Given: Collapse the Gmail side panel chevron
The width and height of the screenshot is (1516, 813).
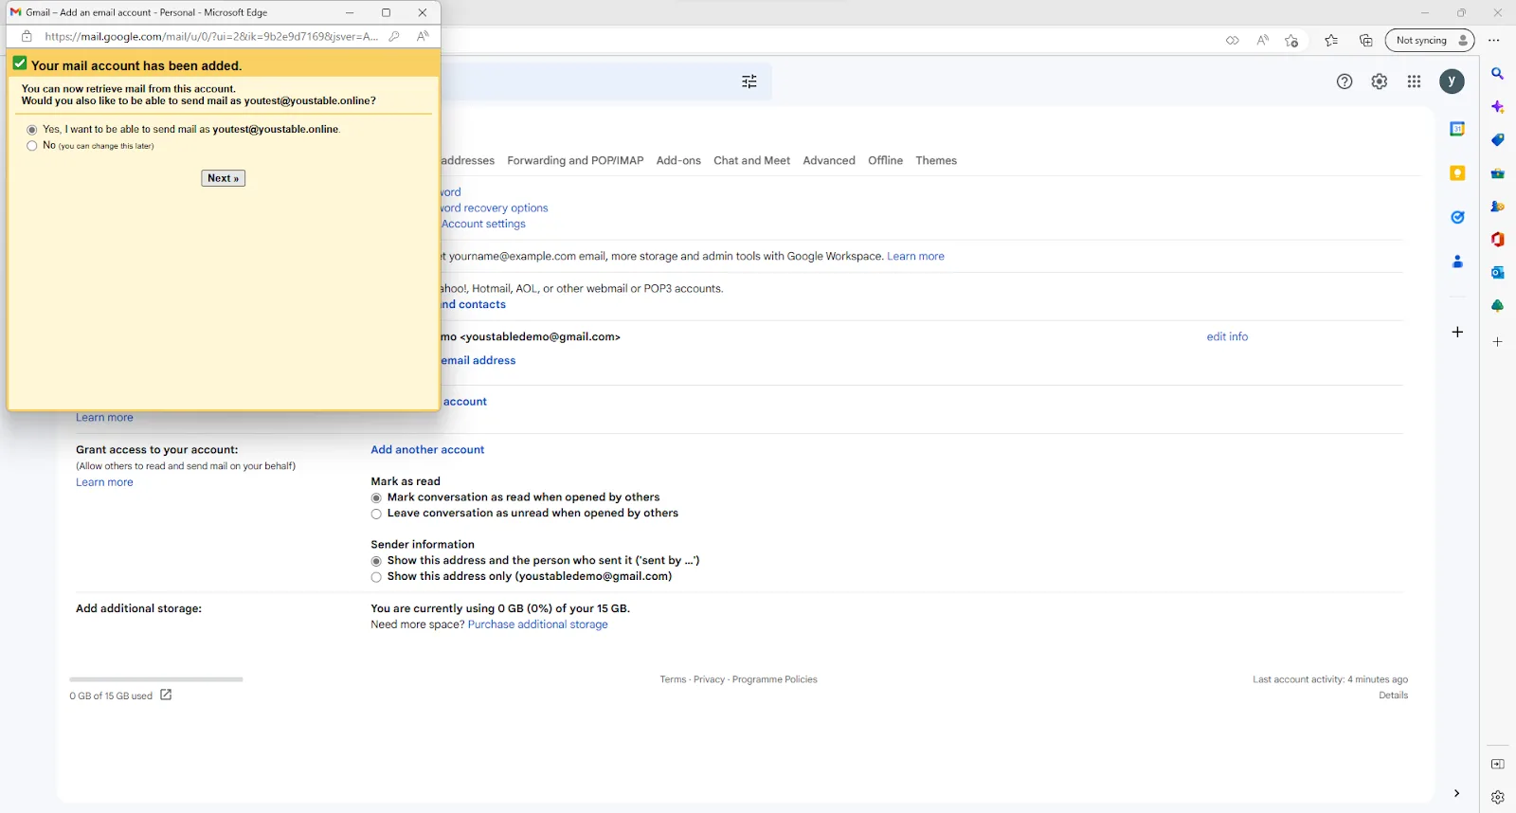Looking at the screenshot, I should [1456, 793].
